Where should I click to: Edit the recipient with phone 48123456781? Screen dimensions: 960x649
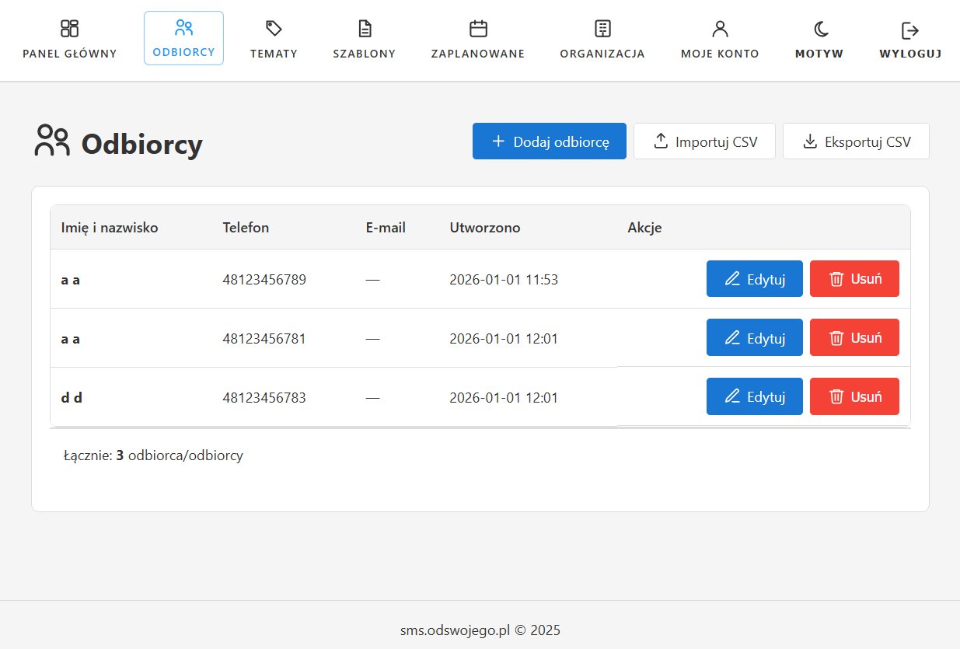click(x=754, y=337)
